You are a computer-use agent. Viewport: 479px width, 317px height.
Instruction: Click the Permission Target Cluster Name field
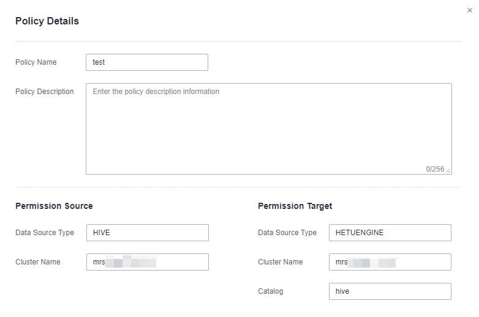coord(390,262)
